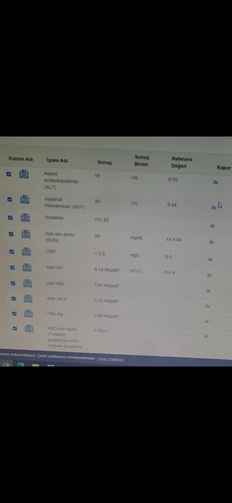Toggle the ABO+Rh tayini row checkbox
Viewport: 232px width, 503px height.
click(14, 328)
